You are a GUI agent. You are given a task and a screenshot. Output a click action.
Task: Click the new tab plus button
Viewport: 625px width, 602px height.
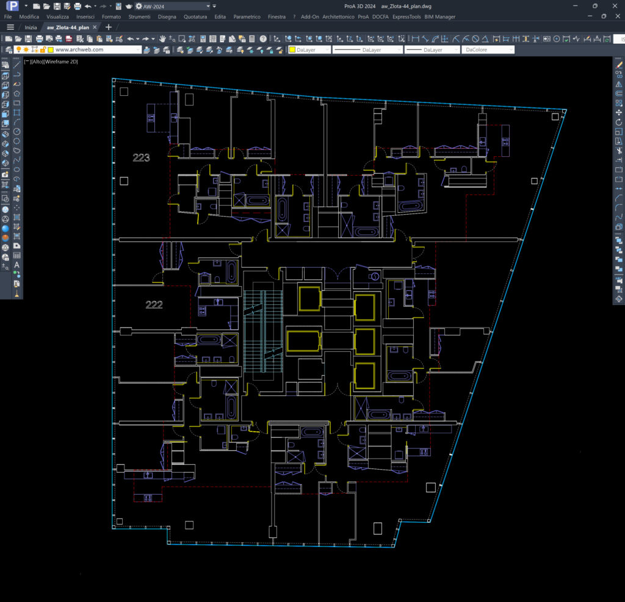109,27
